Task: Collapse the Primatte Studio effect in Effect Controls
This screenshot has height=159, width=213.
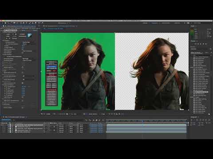Action: pyautogui.click(x=1, y=30)
